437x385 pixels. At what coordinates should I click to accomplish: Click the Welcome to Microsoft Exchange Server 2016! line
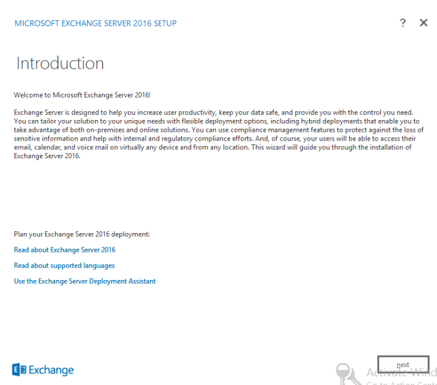click(x=82, y=95)
